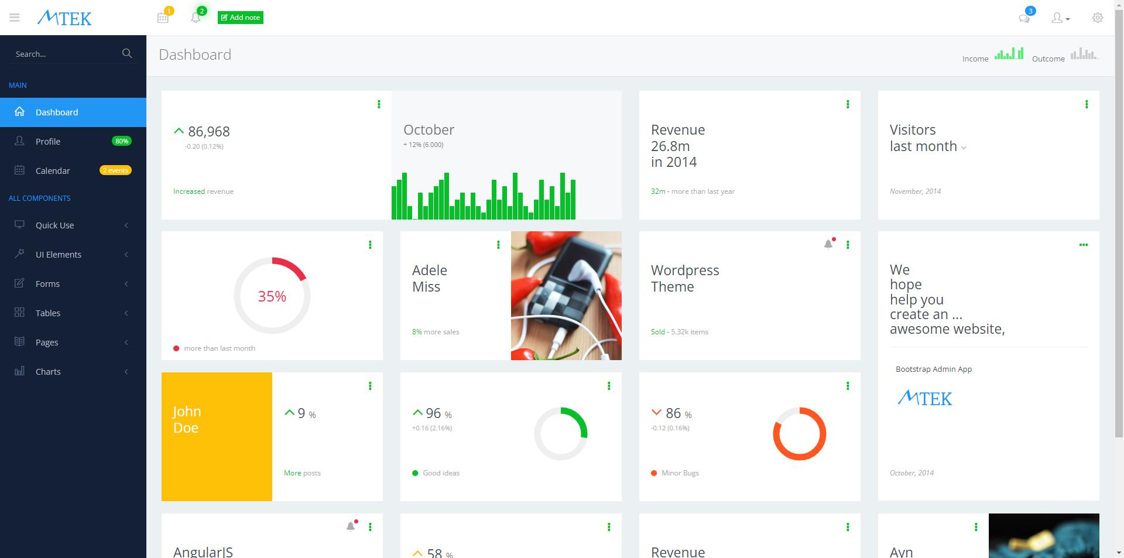The width and height of the screenshot is (1124, 558).
Task: Click the Bootstrap Admin App text
Action: 934,369
